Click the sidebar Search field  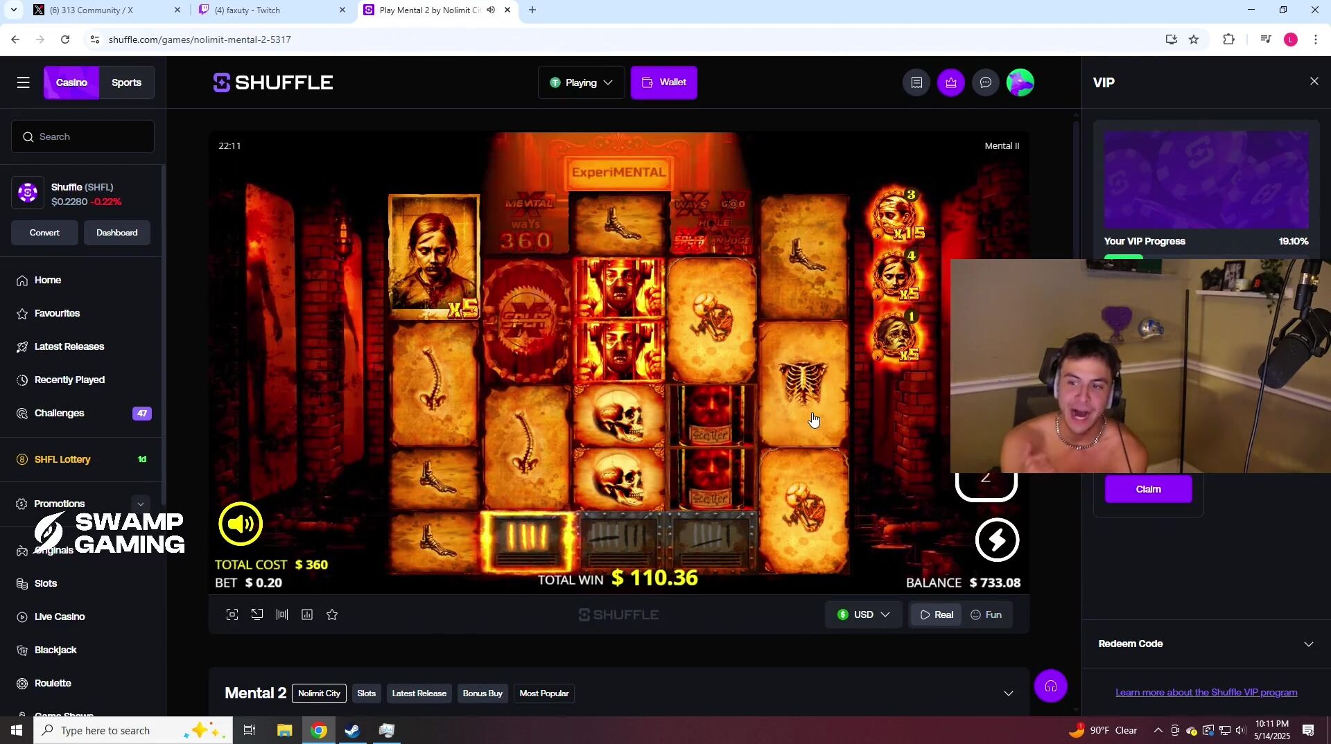[x=82, y=136]
